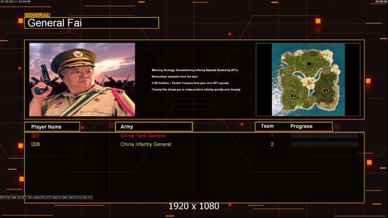This screenshot has width=388, height=218.
Task: Click the timer in top-right corner
Action: pyautogui.click(x=381, y=2)
